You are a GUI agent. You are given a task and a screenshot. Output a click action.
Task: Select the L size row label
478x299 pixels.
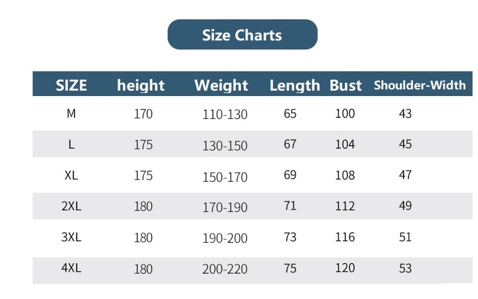coord(71,144)
